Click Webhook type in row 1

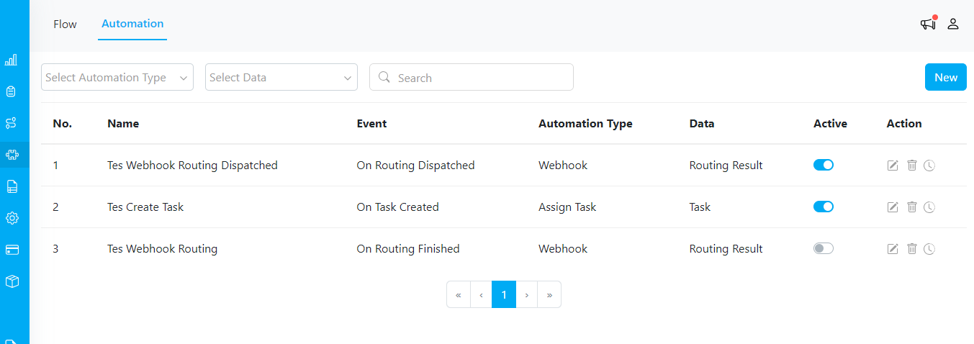[563, 166]
